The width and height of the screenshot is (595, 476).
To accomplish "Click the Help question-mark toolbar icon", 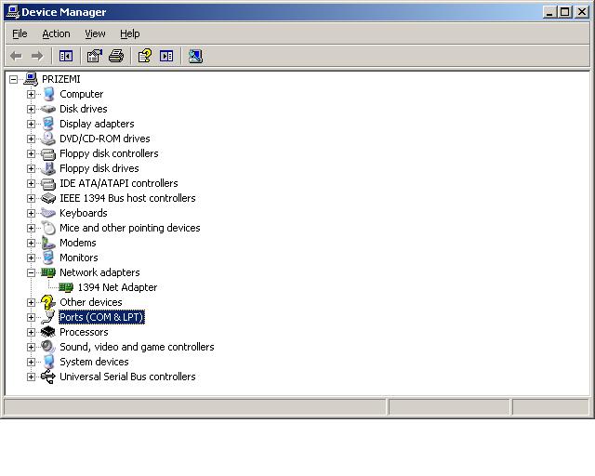I will click(x=145, y=56).
